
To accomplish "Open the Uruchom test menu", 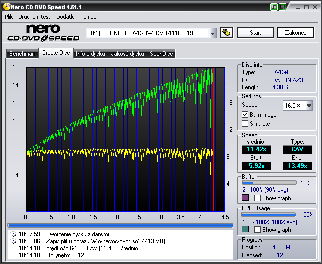I will click(x=34, y=17).
